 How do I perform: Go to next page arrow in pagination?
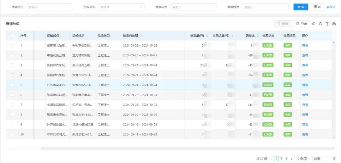[x=291, y=159]
